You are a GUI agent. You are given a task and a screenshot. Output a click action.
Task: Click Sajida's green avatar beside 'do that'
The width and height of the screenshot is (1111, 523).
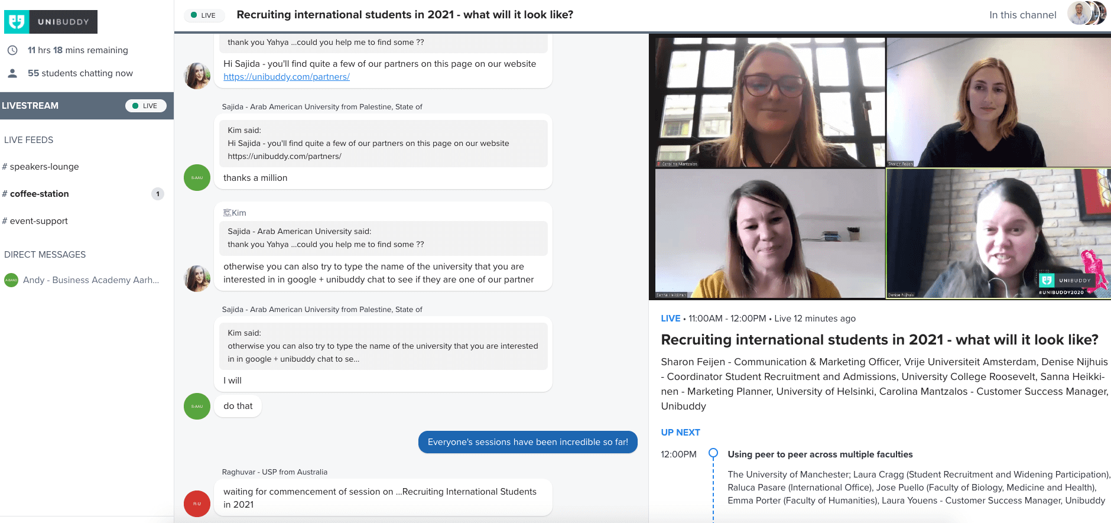point(197,406)
